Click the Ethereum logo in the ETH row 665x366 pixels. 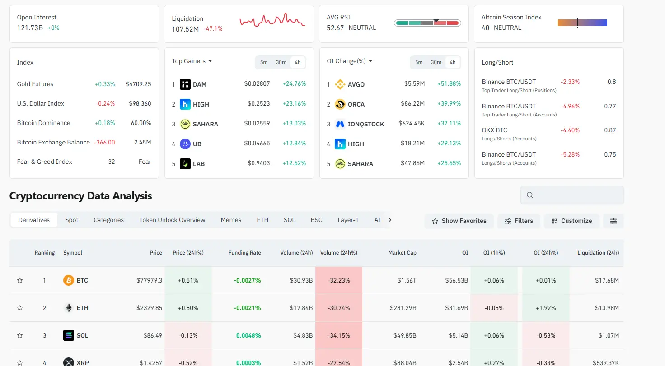tap(69, 308)
